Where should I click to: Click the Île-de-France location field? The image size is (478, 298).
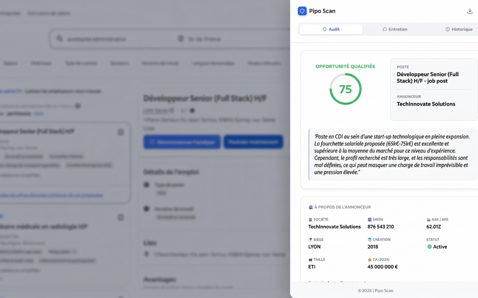coord(232,39)
